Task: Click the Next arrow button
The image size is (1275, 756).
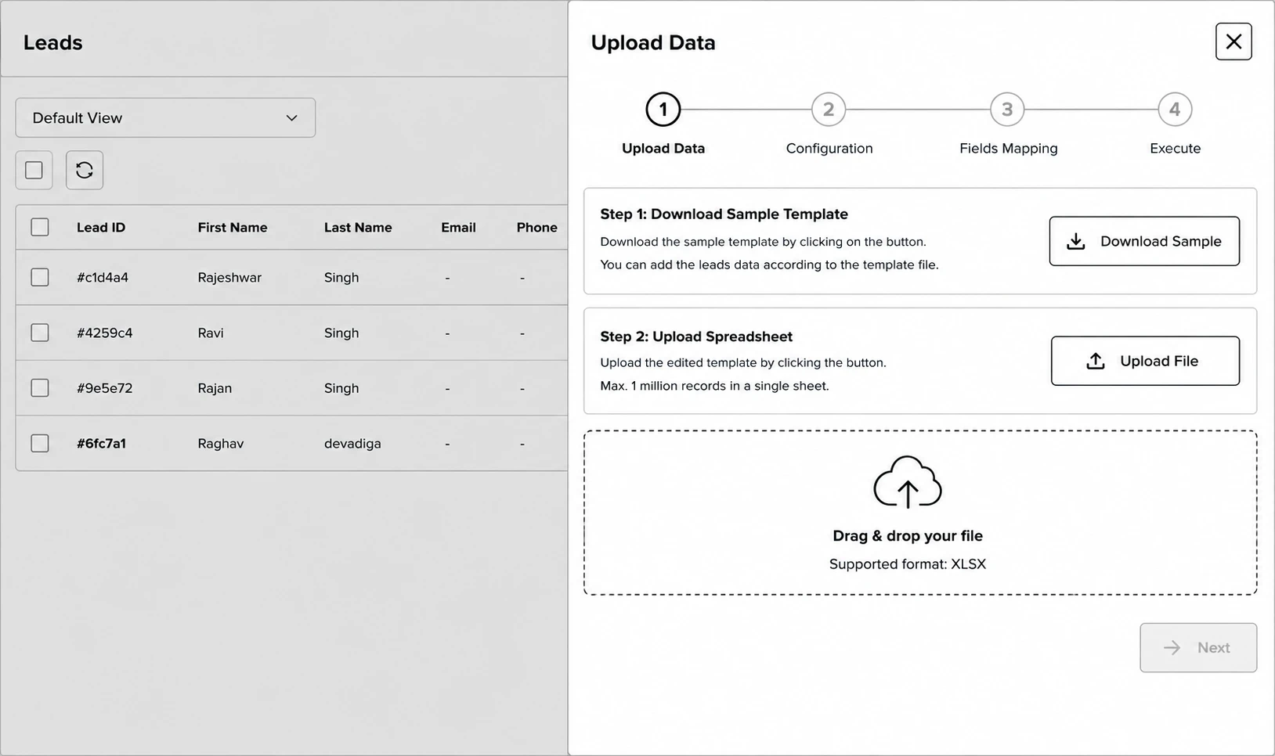Action: (1198, 647)
